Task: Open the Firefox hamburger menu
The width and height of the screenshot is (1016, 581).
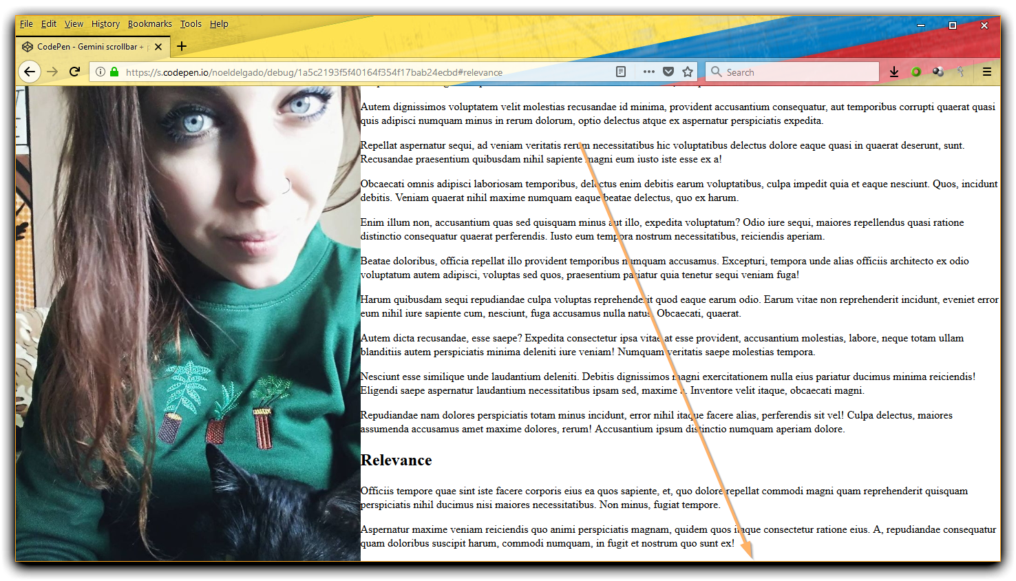Action: pos(986,72)
